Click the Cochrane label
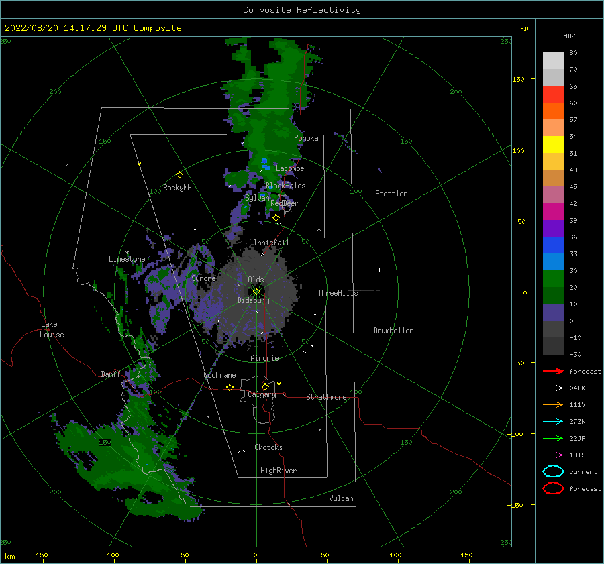 [x=219, y=375]
